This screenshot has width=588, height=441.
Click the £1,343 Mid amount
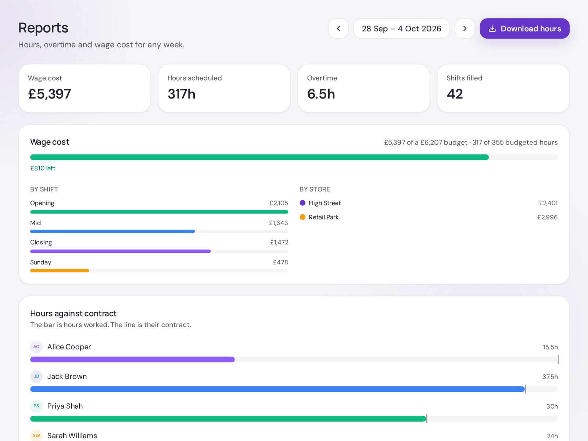click(278, 223)
